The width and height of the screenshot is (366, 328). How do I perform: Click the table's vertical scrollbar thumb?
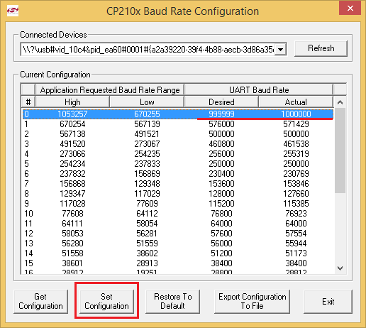pyautogui.click(x=340, y=151)
